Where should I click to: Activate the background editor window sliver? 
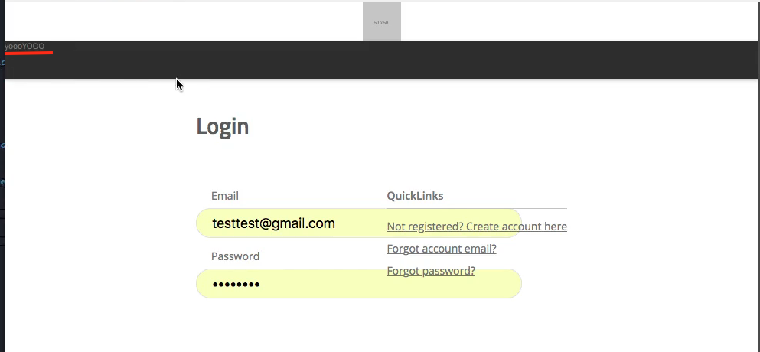(x=2, y=194)
